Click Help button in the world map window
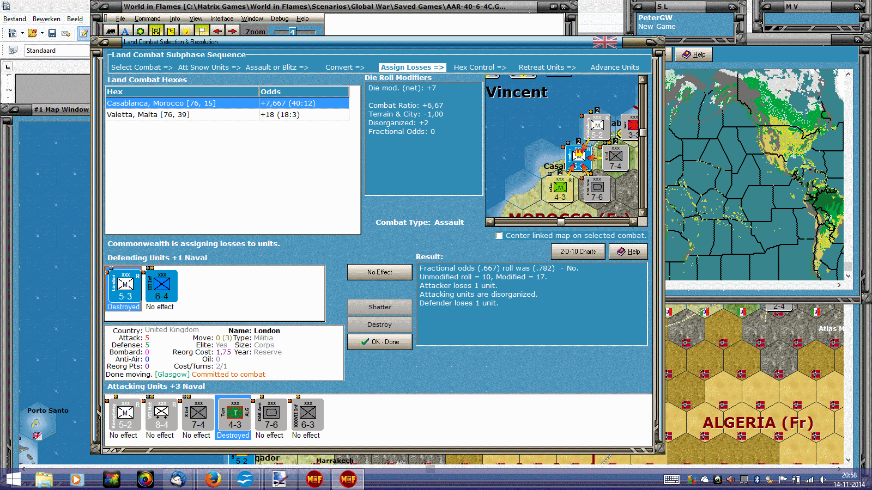This screenshot has height=490, width=872. [694, 54]
